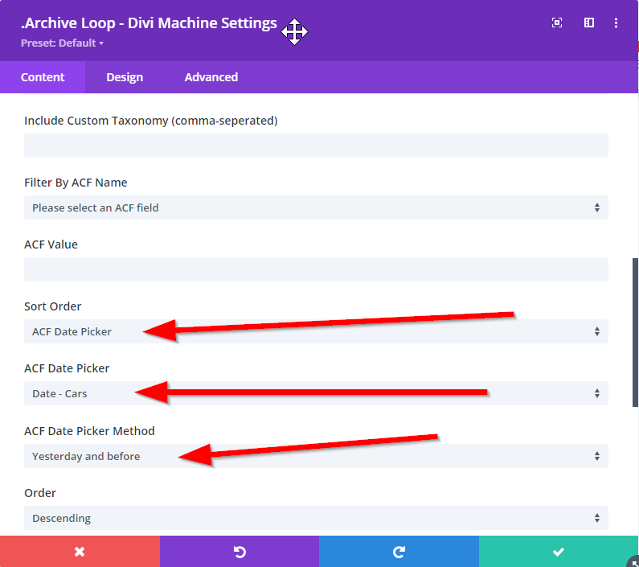Click the 'ACF Date Picker Method' label
639x567 pixels.
(x=89, y=431)
